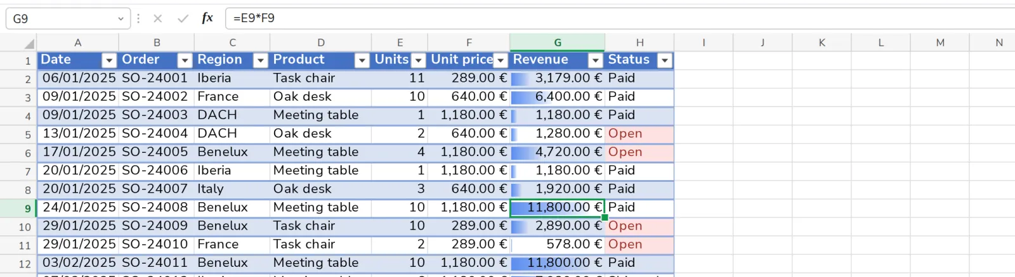The width and height of the screenshot is (1015, 277).
Task: Click the confirm checkmark icon in formula bar
Action: [x=183, y=18]
